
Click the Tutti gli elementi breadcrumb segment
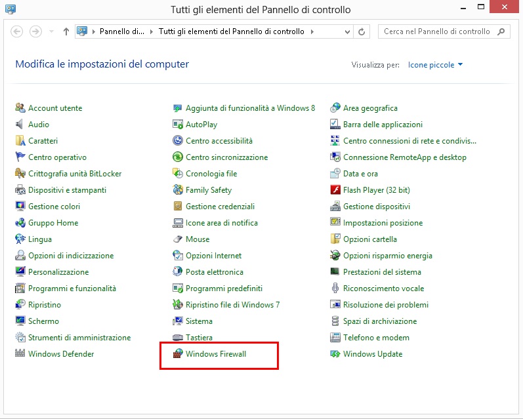point(231,31)
